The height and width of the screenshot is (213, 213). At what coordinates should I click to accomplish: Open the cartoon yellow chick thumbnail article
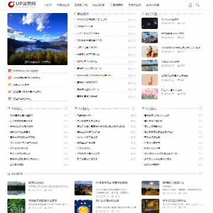pyautogui.click(x=83, y=206)
